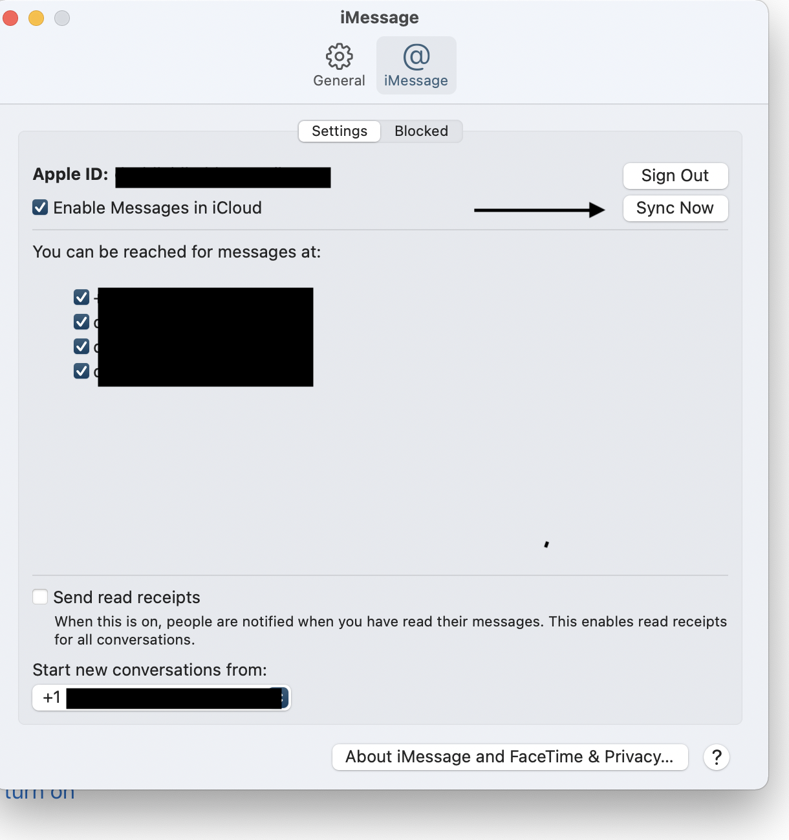The width and height of the screenshot is (789, 840).
Task: Uncheck the first reachable address checkbox
Action: pyautogui.click(x=81, y=297)
